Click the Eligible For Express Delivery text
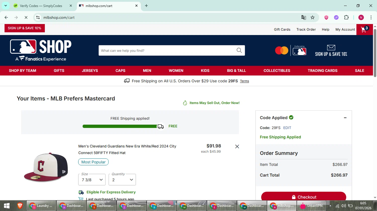Screen dimensions: 377x211 point(111,192)
